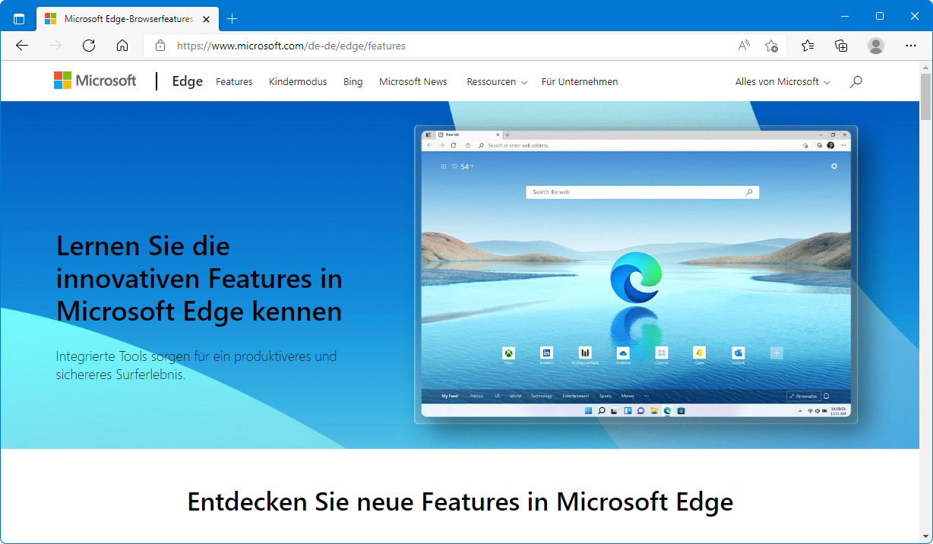
Task: Click the Microsoft News link
Action: click(x=413, y=81)
